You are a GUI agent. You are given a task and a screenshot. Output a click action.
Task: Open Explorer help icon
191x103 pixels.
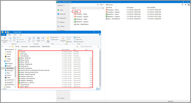[x=100, y=35]
